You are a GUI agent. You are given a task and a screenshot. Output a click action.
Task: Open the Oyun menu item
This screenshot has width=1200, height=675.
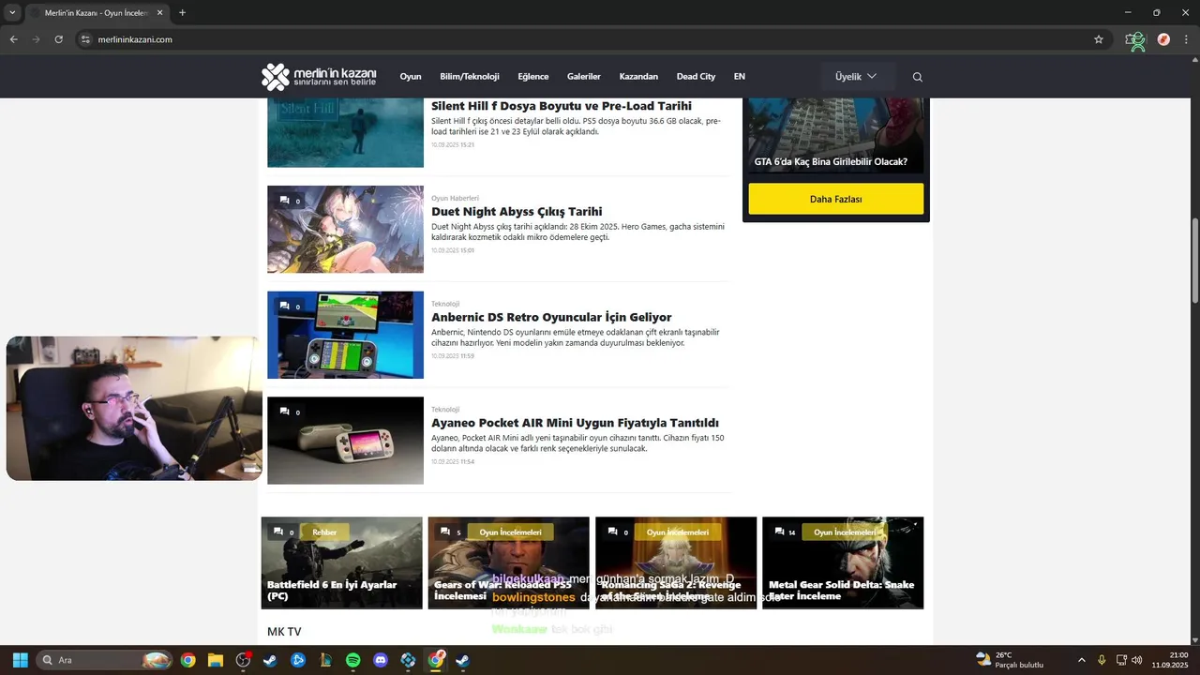click(x=411, y=77)
